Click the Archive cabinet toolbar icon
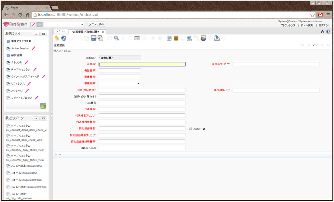Image resolution: width=334 pixels, height=202 pixels. click(176, 38)
